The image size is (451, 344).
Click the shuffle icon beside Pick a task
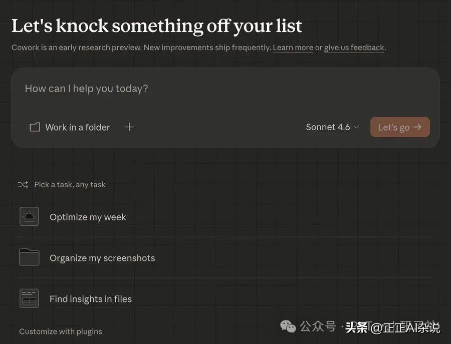(x=23, y=185)
